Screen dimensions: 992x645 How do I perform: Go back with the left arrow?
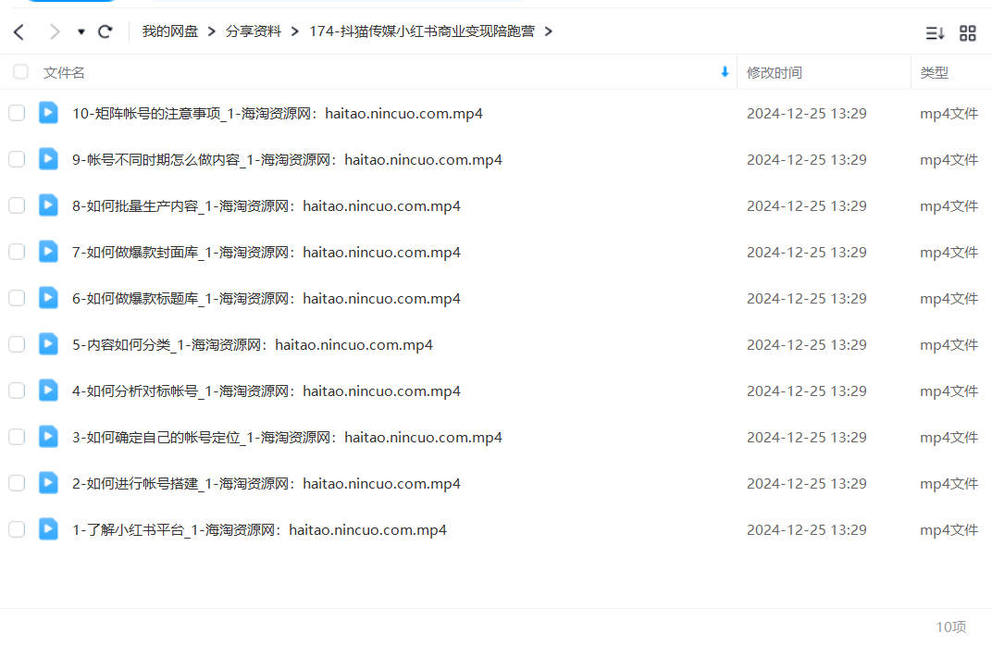[x=19, y=31]
